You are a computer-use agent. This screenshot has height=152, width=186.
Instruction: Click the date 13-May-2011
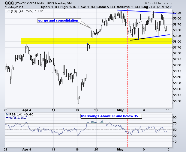14,7
